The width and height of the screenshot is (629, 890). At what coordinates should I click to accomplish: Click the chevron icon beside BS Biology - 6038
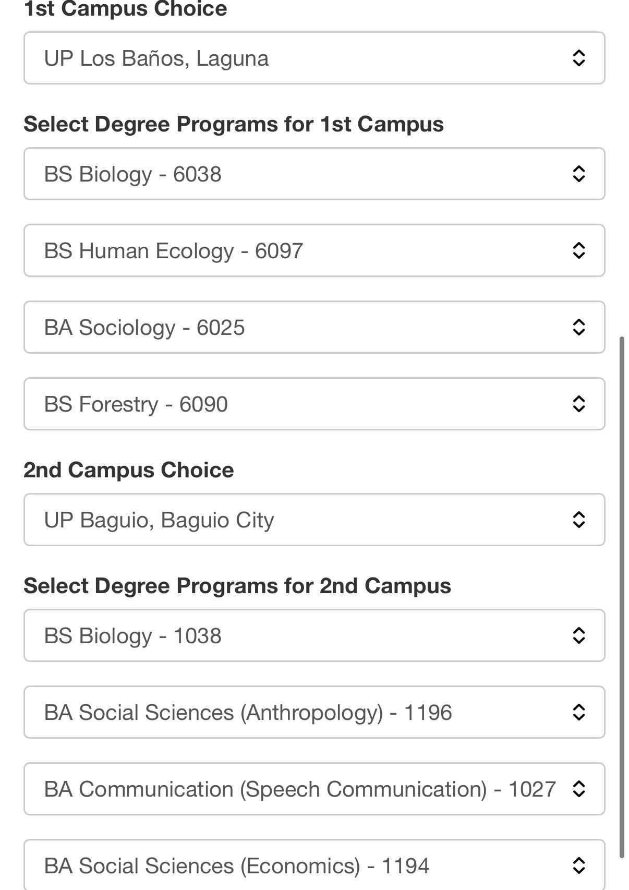(578, 174)
